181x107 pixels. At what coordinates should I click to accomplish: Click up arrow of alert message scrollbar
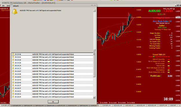click(94, 11)
